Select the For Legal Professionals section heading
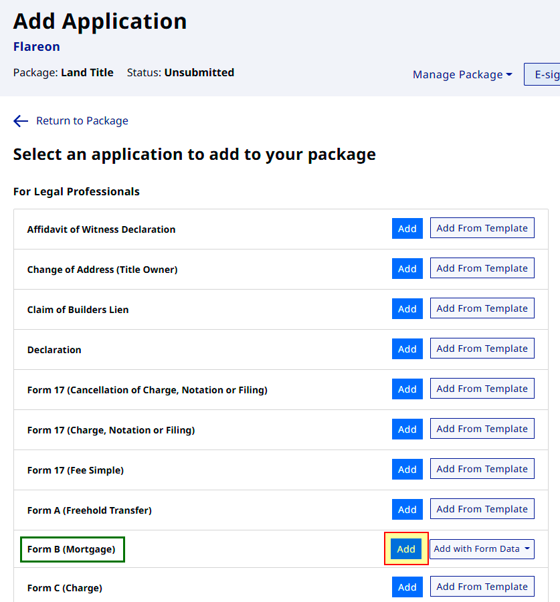Screen dimensions: 560x602 pyautogui.click(x=76, y=191)
